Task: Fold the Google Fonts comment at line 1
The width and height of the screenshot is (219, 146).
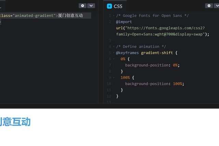Action: point(114,16)
